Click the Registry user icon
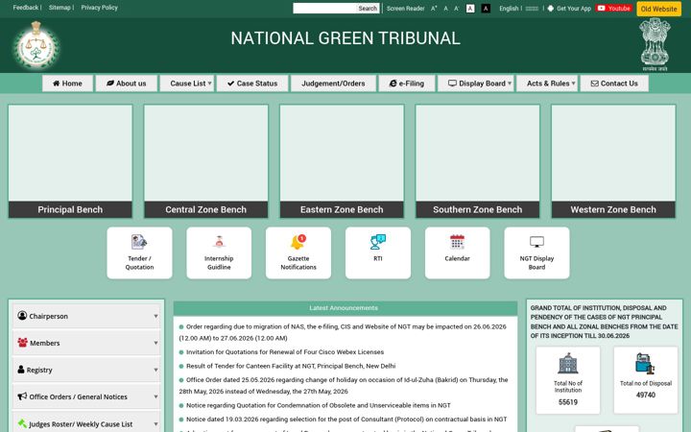Screen dimensions: 691x432 click(x=21, y=370)
